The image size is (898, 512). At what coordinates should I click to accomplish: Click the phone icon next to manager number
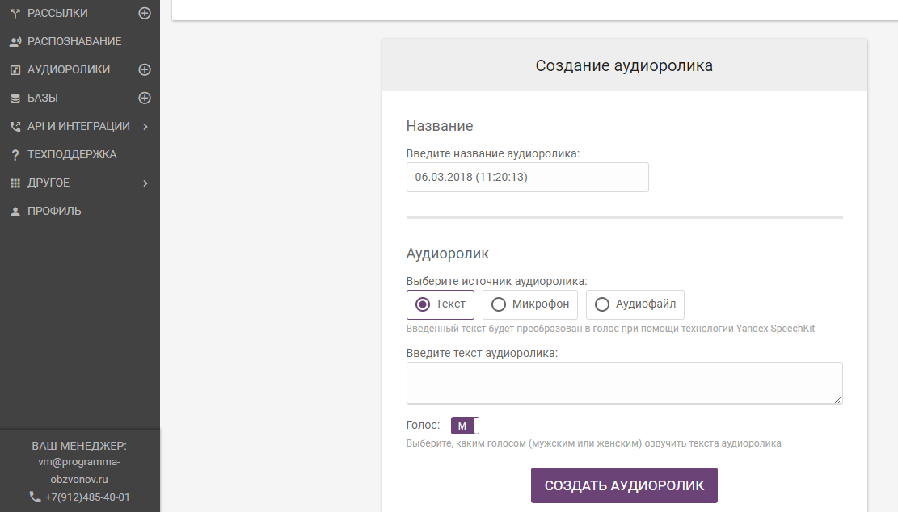[x=35, y=497]
